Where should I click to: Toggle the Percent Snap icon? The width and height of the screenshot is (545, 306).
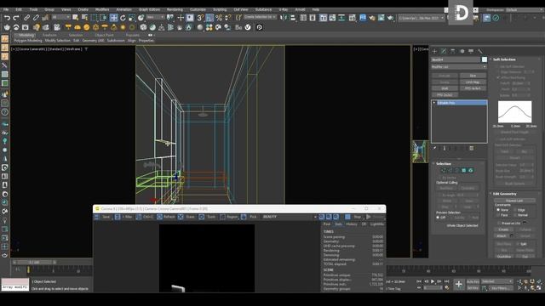(219, 17)
